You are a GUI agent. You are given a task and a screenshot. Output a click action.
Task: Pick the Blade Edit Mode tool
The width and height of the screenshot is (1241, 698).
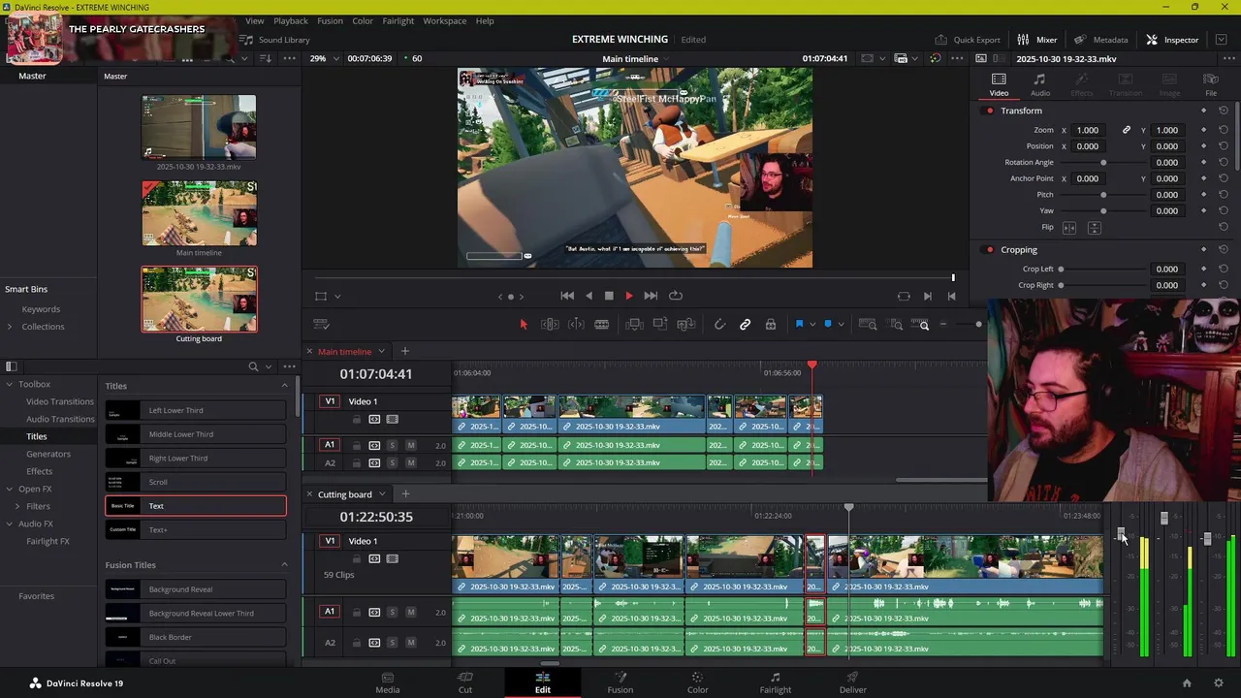[601, 325]
